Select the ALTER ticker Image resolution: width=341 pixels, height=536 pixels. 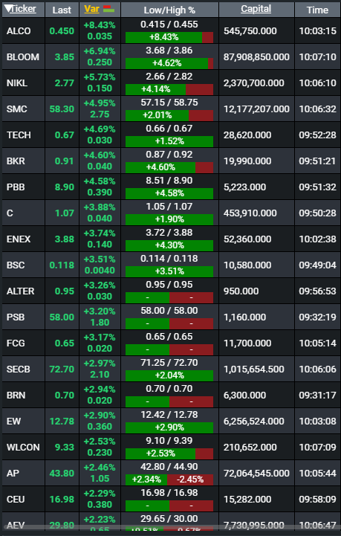(21, 291)
